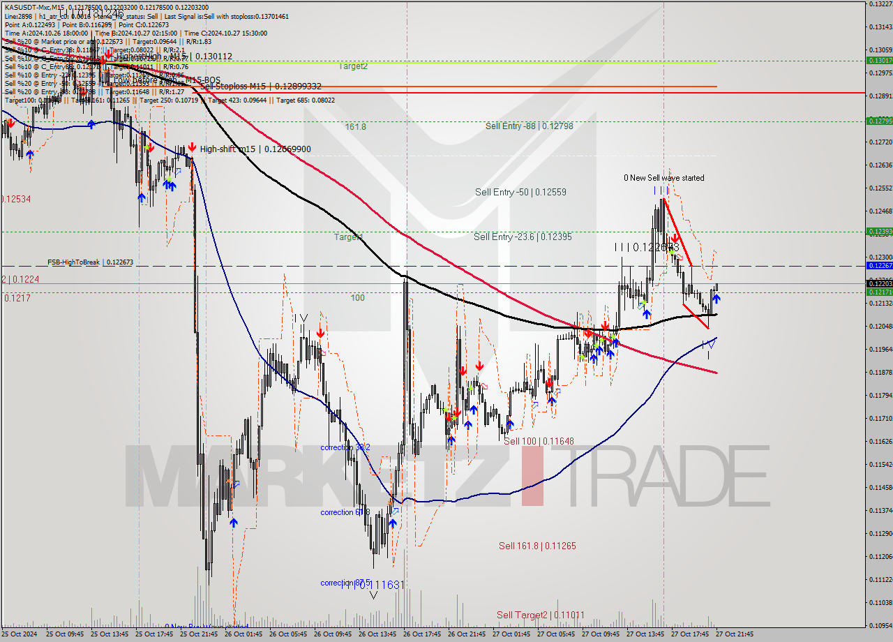Click the '0.1217' label at left edge
This screenshot has width=893, height=642.
click(17, 298)
